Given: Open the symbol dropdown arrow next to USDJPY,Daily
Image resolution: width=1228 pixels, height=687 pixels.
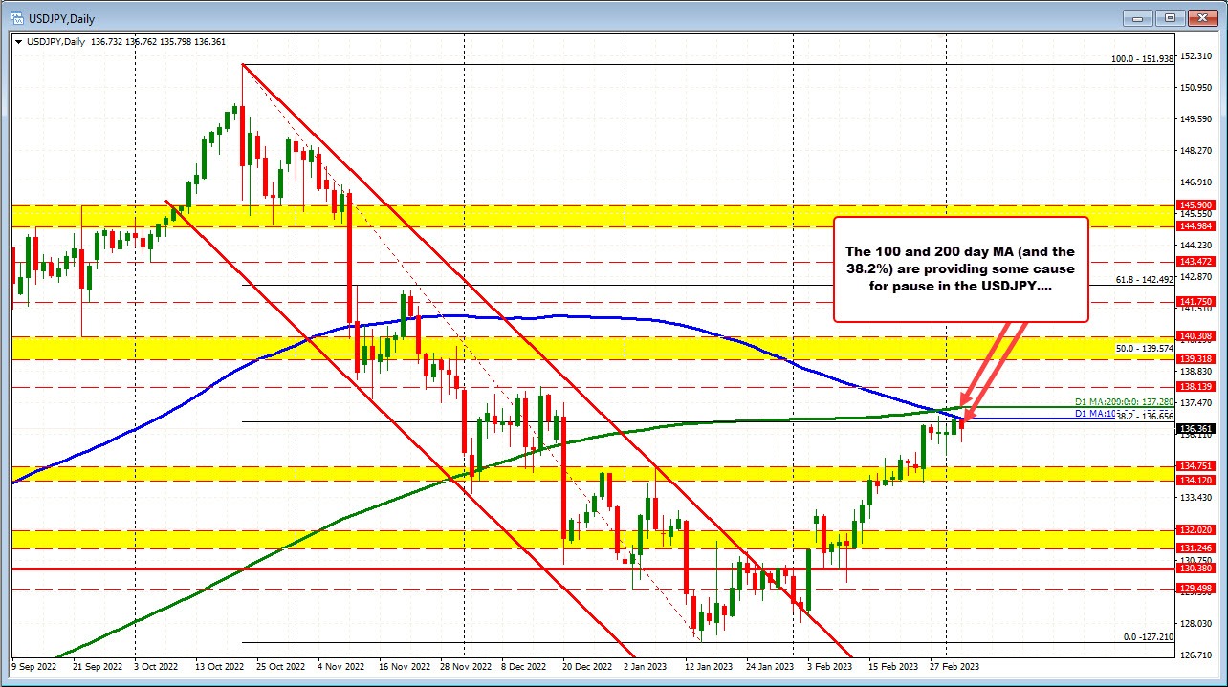Looking at the screenshot, I should coord(20,41).
